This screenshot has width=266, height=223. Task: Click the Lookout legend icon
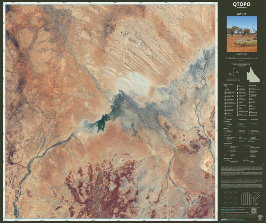pos(225,112)
